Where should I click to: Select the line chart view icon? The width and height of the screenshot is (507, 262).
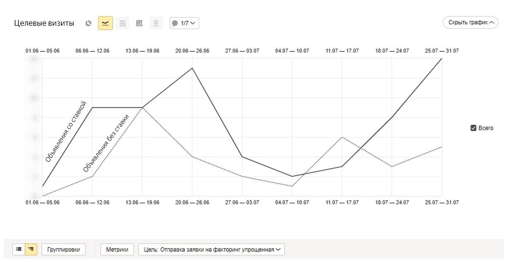[x=105, y=23]
